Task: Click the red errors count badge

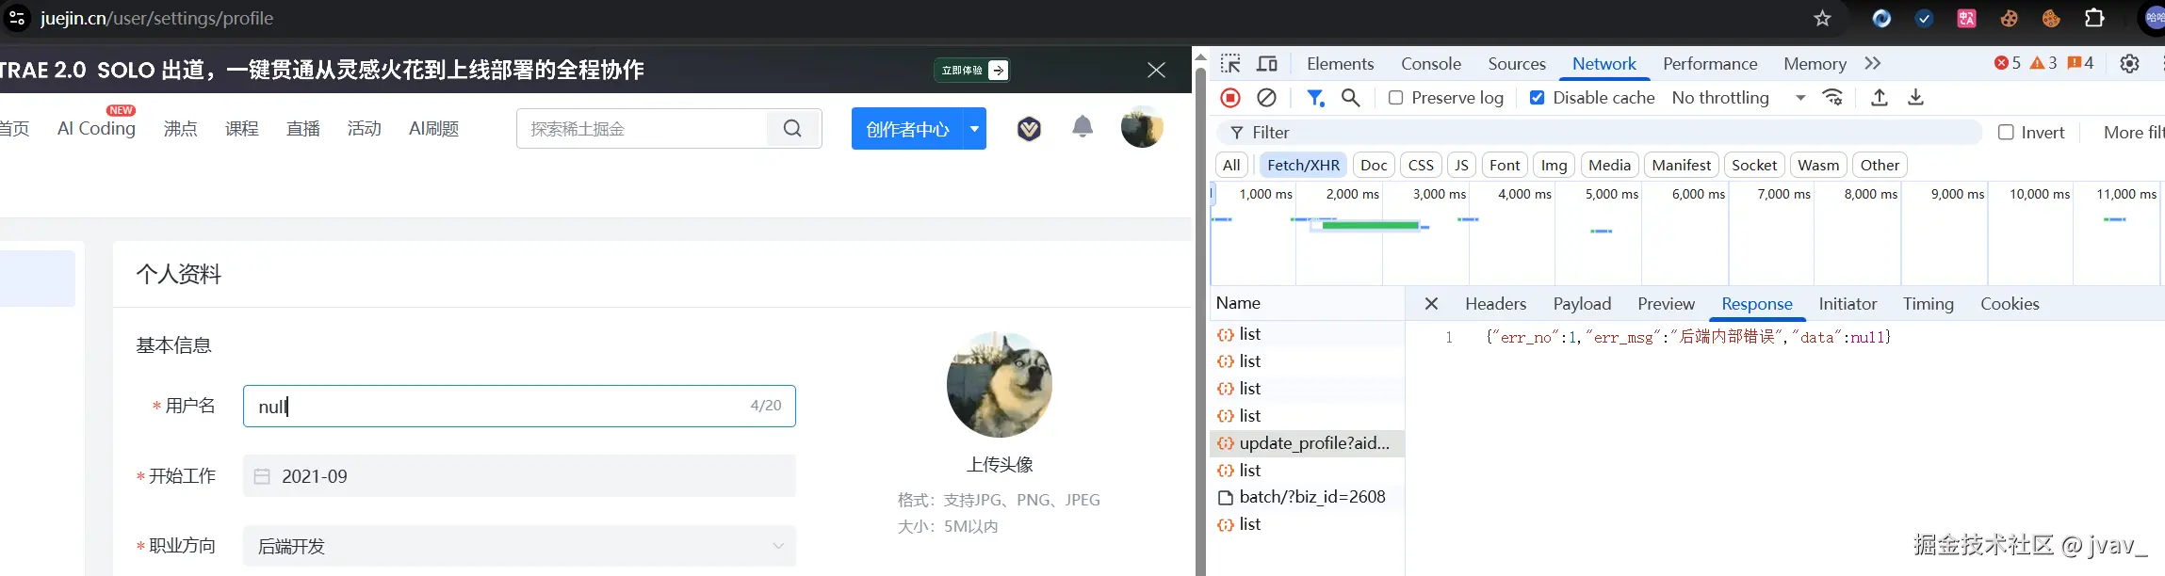Action: pyautogui.click(x=2007, y=63)
